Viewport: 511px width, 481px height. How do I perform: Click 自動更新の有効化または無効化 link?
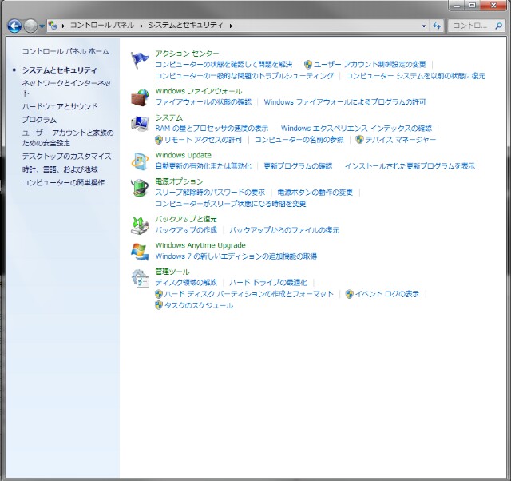tap(204, 166)
